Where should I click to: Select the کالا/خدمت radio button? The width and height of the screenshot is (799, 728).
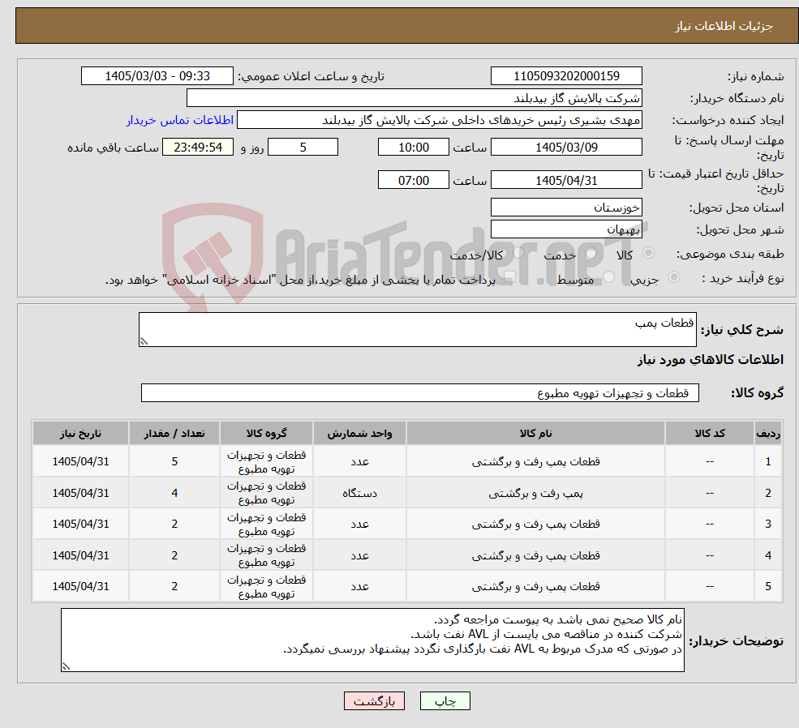click(x=519, y=252)
